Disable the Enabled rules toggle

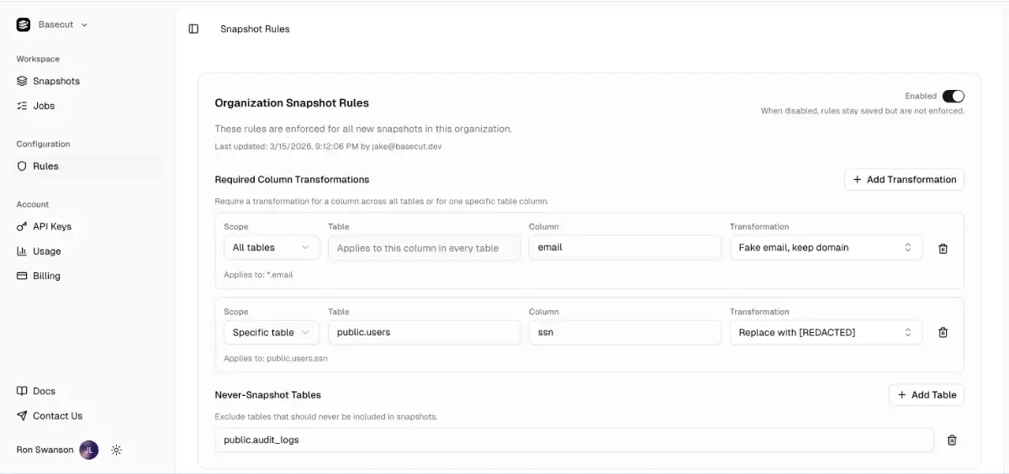point(954,97)
